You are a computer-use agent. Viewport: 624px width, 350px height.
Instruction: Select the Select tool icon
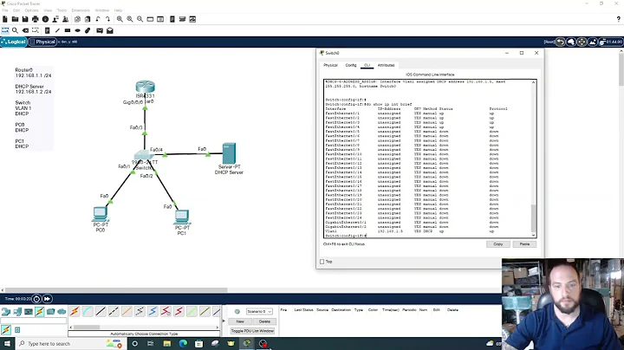tap(5, 30)
